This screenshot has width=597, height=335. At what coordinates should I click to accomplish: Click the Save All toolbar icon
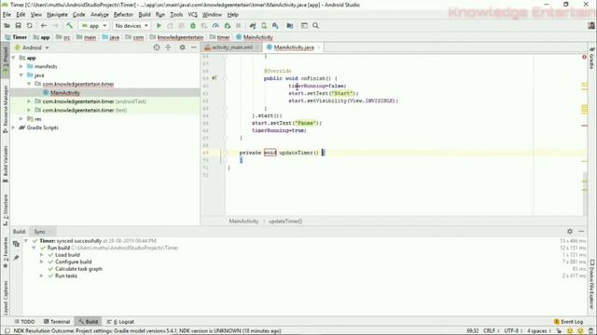pyautogui.click(x=19, y=26)
